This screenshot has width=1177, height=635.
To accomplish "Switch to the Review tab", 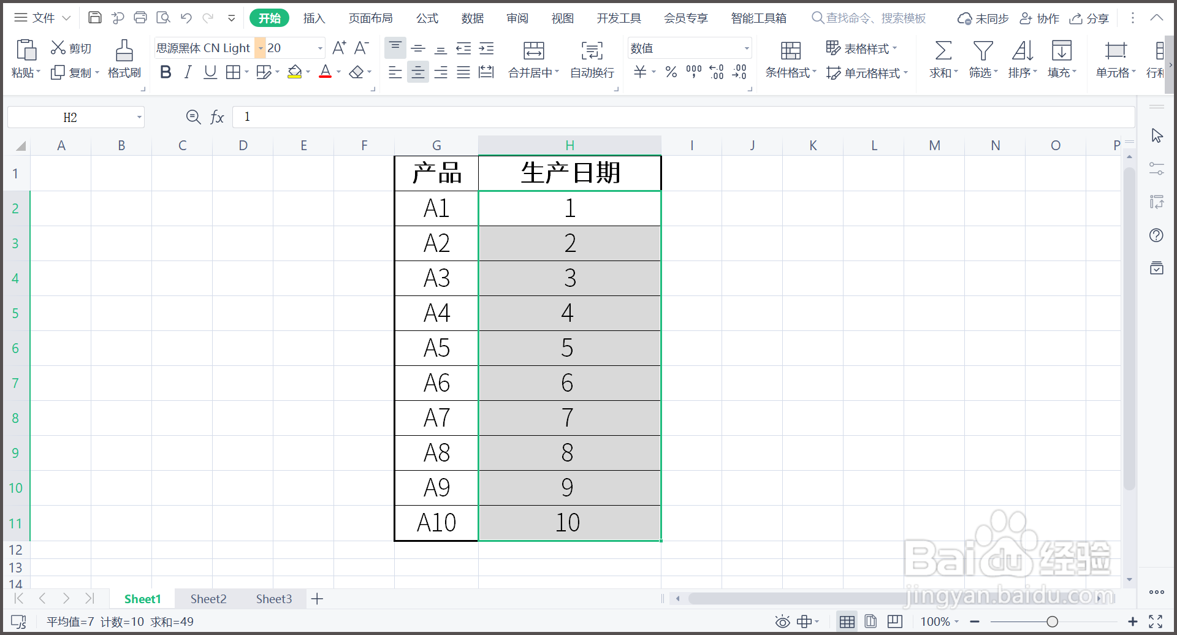I will click(517, 18).
